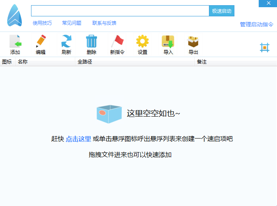Click the 极速启动 button
Viewport: 277px width, 206px height.
(222, 11)
